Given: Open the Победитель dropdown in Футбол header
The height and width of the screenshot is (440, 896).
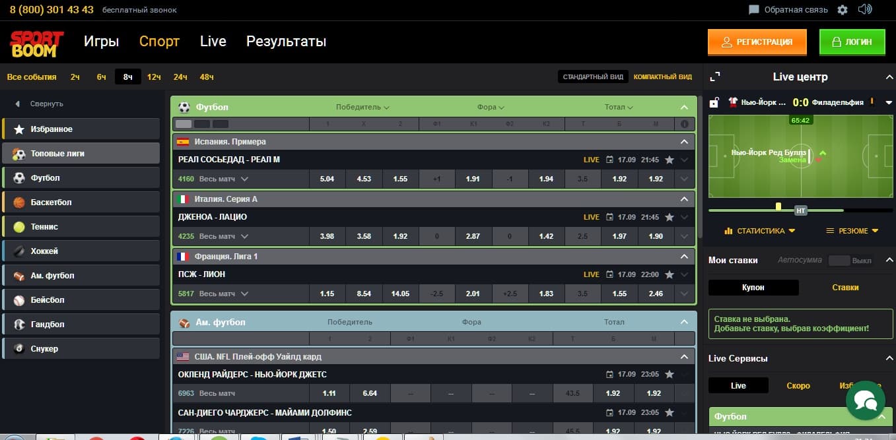Looking at the screenshot, I should 362,108.
